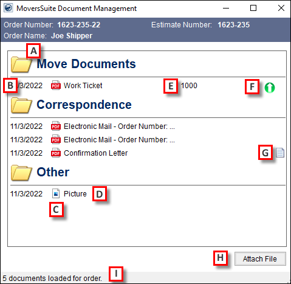Click the Correspondence folder icon

21,105
